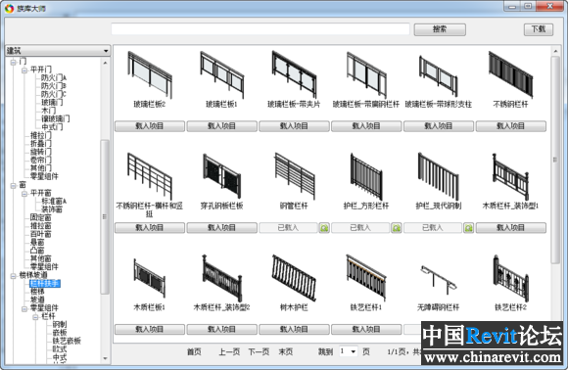Image resolution: width=568 pixels, height=370 pixels.
Task: Click the green reload icon beside 护栏_现代钢制
Action: 469,228
